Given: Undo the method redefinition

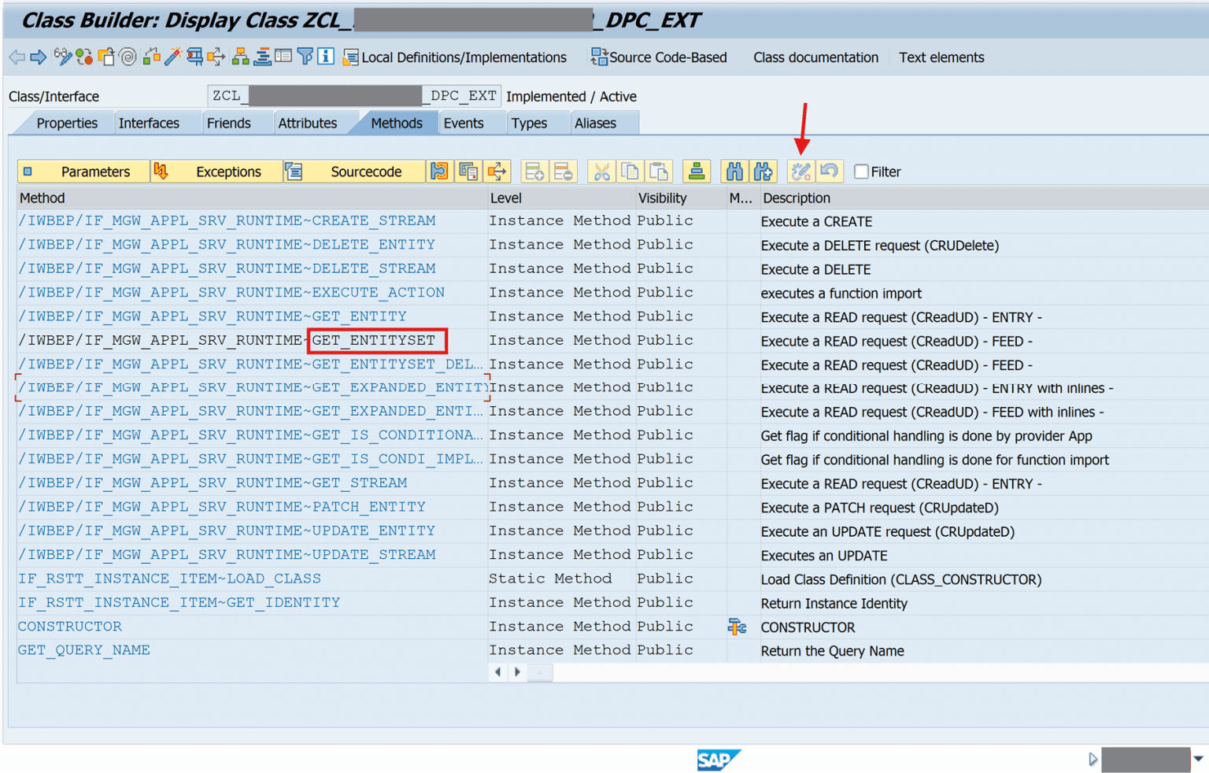Looking at the screenshot, I should pos(830,171).
